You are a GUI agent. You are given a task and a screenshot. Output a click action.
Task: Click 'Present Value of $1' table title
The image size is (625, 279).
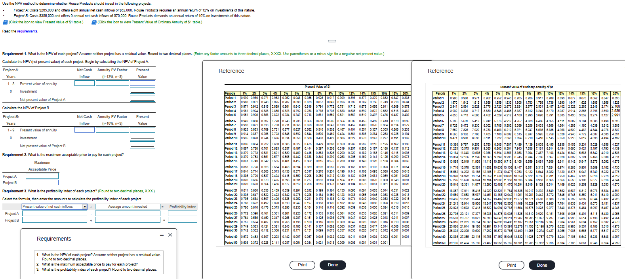317,87
